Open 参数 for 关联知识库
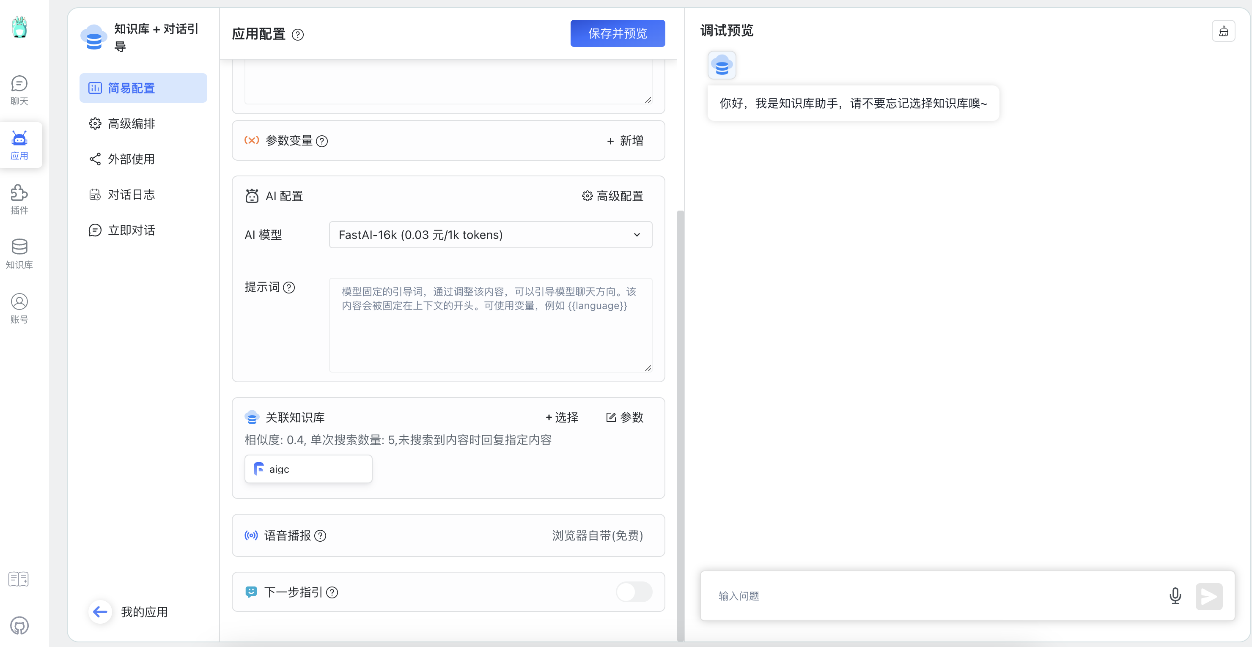Viewport: 1252px width, 647px height. [625, 417]
